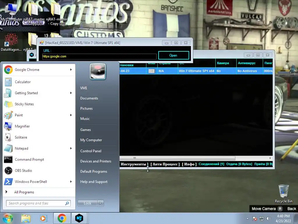Expand Windows PowerShell submenu arrow
Screen dimensions: 298x224
(71, 181)
